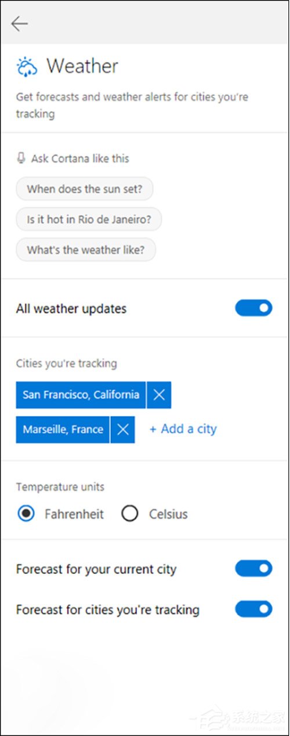The image size is (290, 736).
Task: Toggle Forecast for cities you're tracking
Action: (x=253, y=609)
